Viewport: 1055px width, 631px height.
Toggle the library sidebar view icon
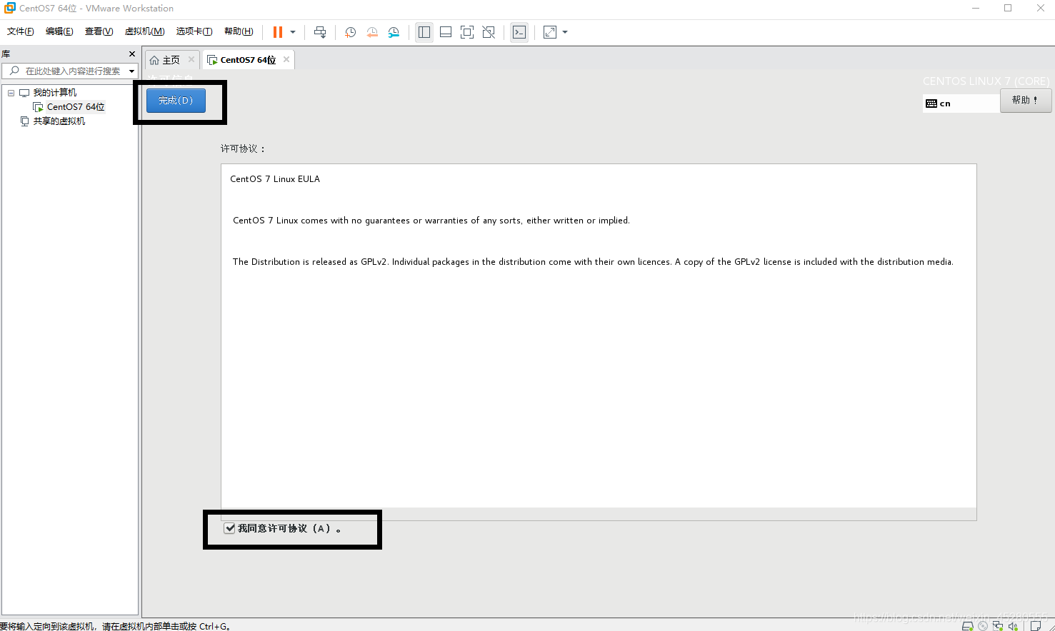pyautogui.click(x=424, y=32)
